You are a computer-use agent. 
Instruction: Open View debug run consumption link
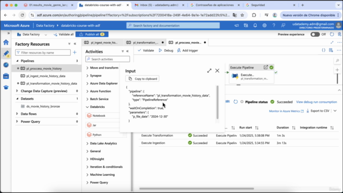pos(316,102)
